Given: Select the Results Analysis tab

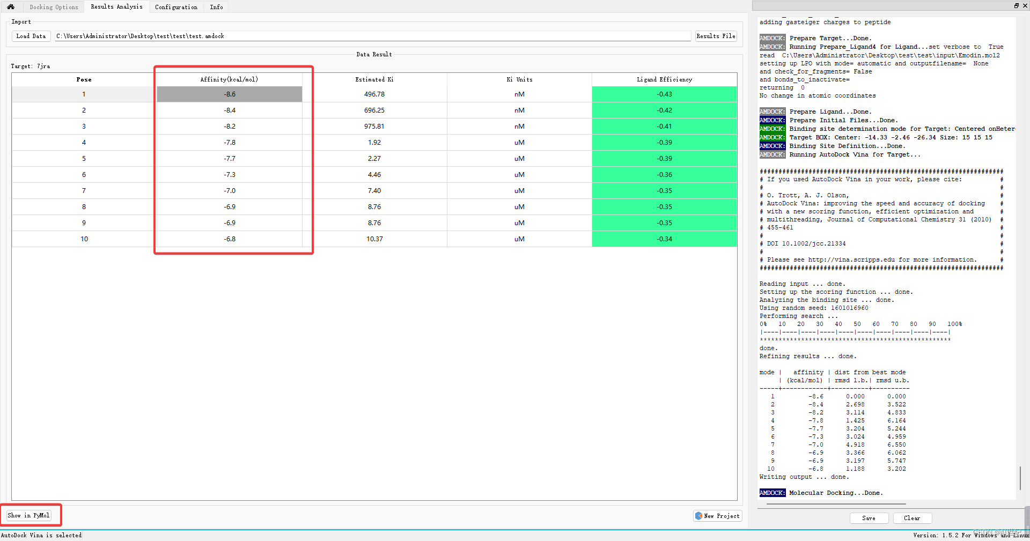Looking at the screenshot, I should click(x=116, y=6).
